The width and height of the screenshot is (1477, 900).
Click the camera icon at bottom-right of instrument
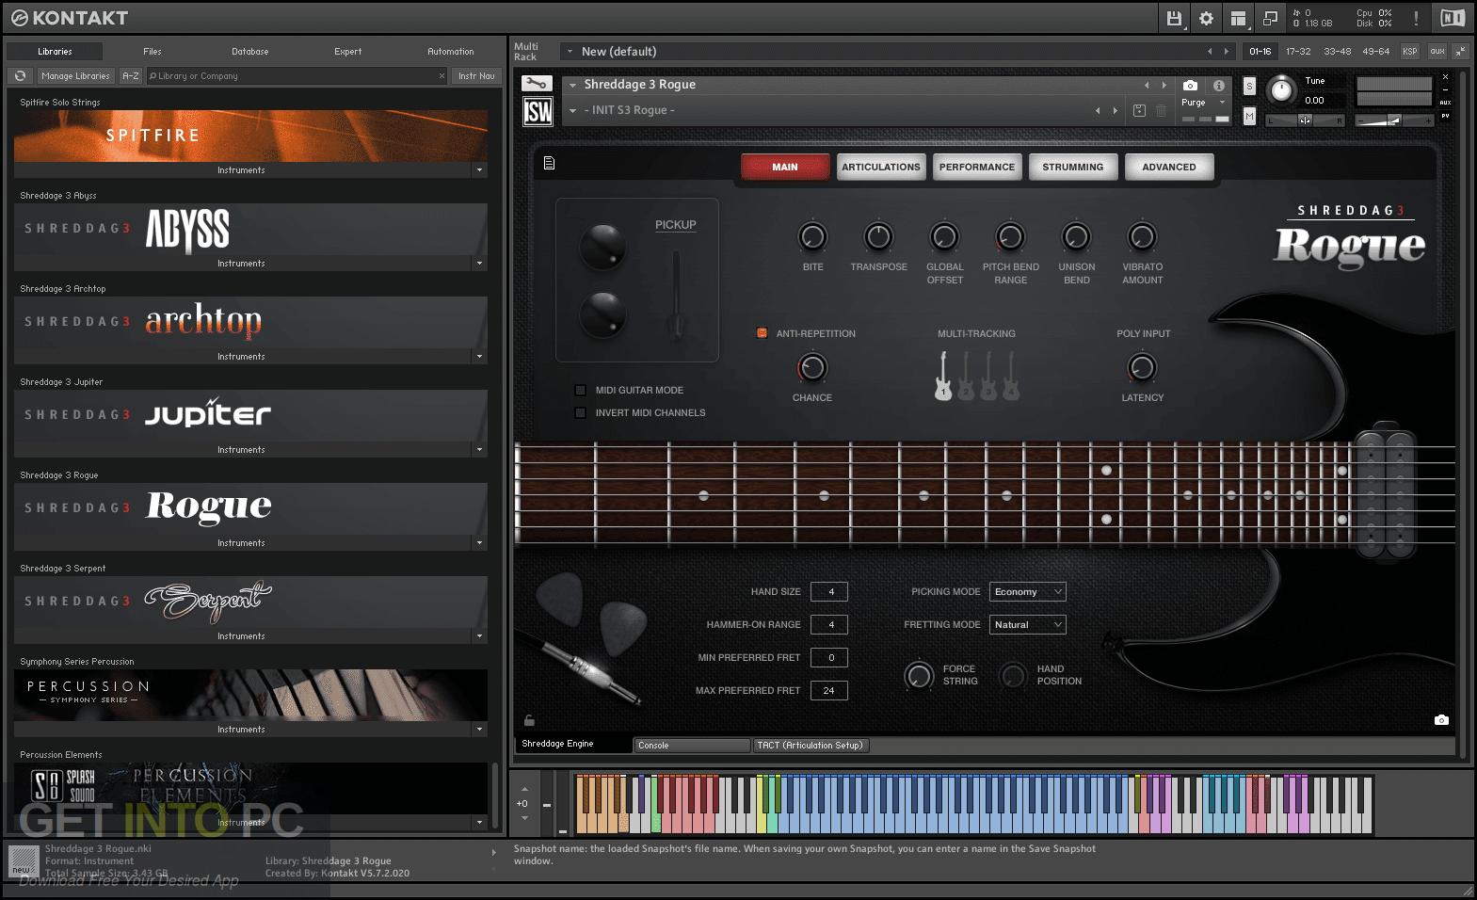[1441, 720]
